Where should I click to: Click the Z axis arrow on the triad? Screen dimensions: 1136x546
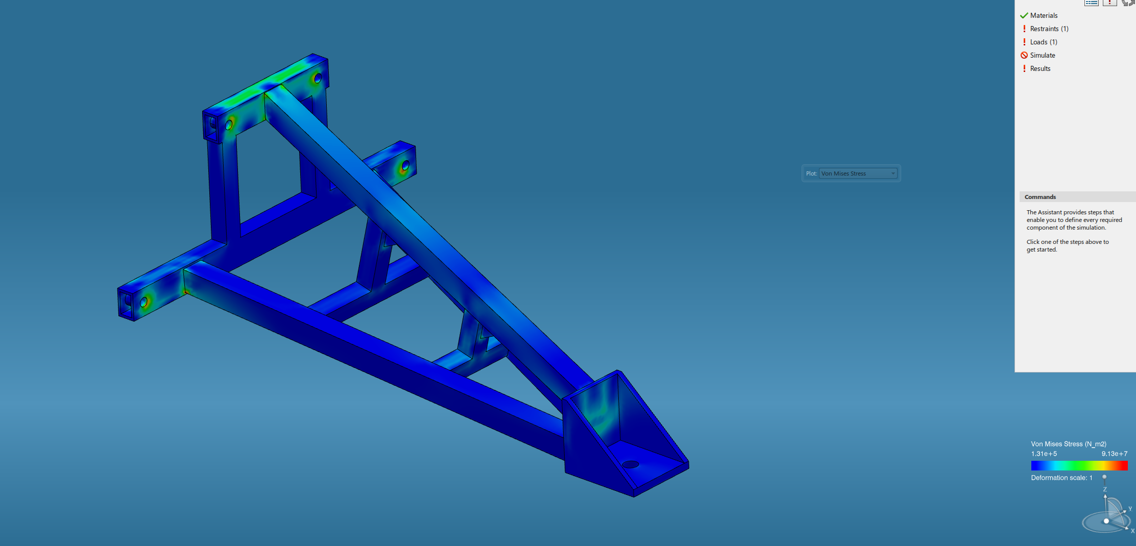click(x=1105, y=496)
